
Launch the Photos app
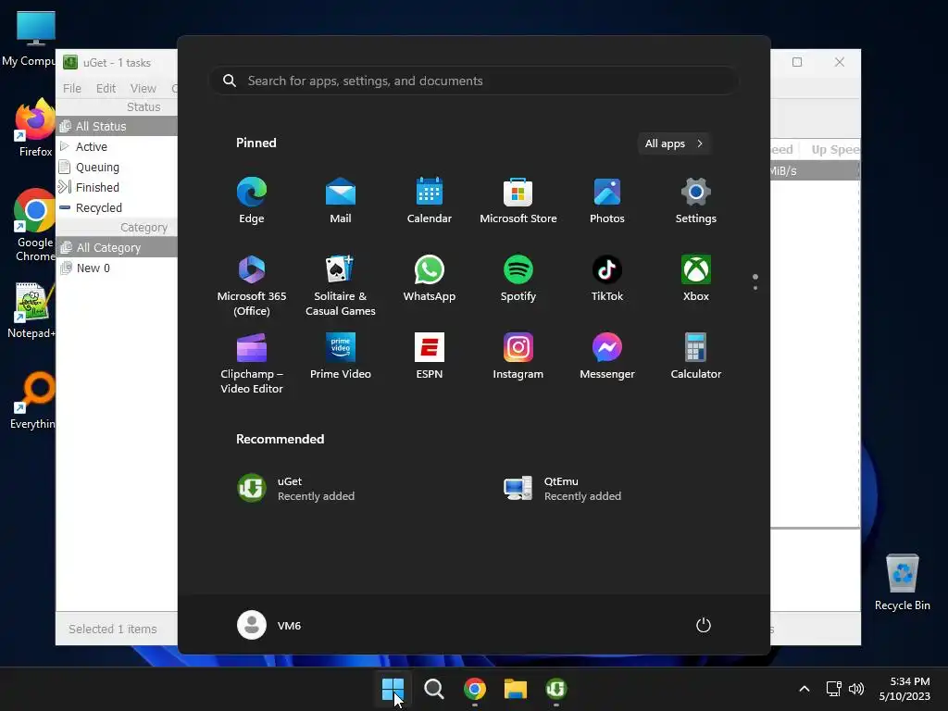pos(607,200)
